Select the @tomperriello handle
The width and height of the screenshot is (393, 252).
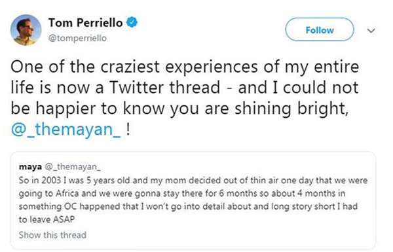point(77,38)
